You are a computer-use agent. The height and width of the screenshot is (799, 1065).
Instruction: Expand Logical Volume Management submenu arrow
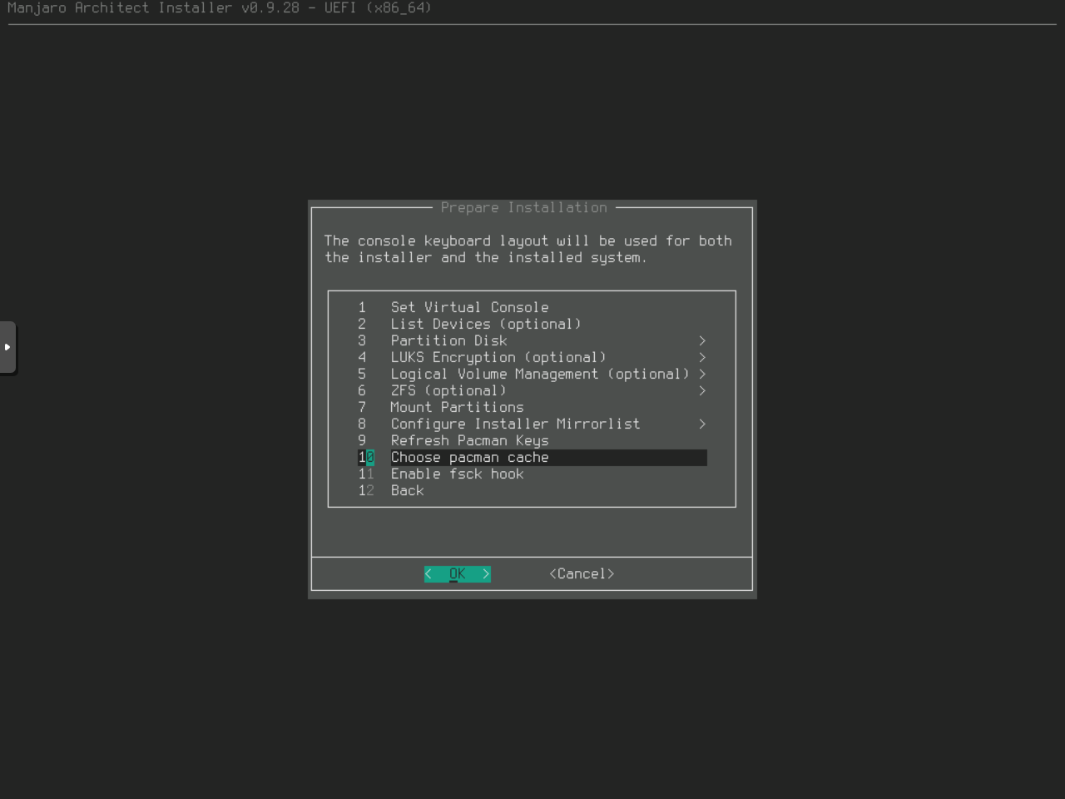click(702, 374)
